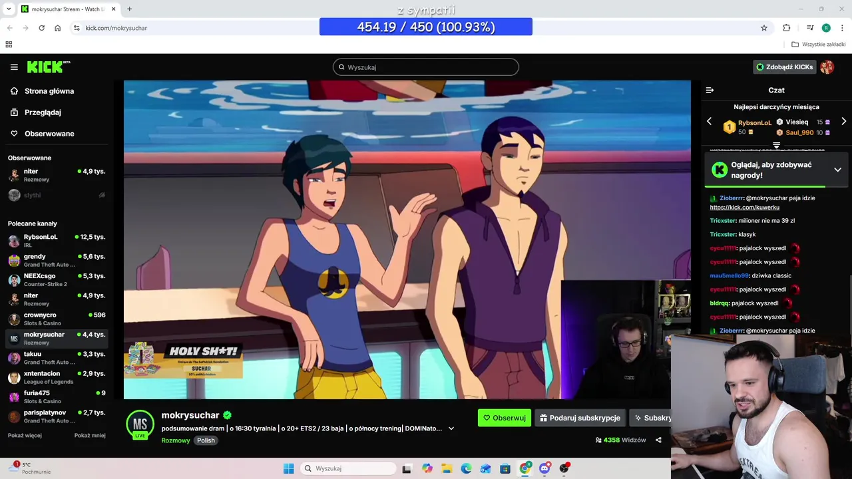Image resolution: width=852 pixels, height=479 pixels.
Task: Open followed channel niter under Obserwowane
Action: [56, 175]
